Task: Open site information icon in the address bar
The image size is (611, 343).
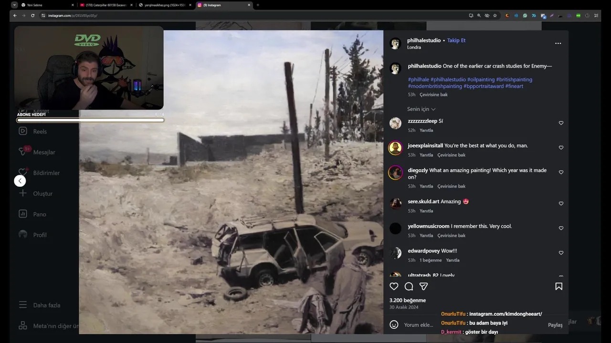Action: pyautogui.click(x=43, y=15)
